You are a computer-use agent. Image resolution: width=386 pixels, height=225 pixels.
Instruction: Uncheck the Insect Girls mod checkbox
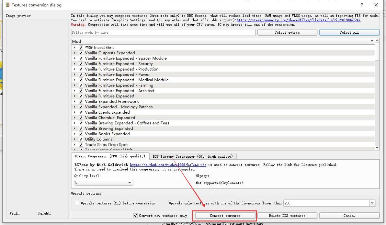(x=81, y=47)
